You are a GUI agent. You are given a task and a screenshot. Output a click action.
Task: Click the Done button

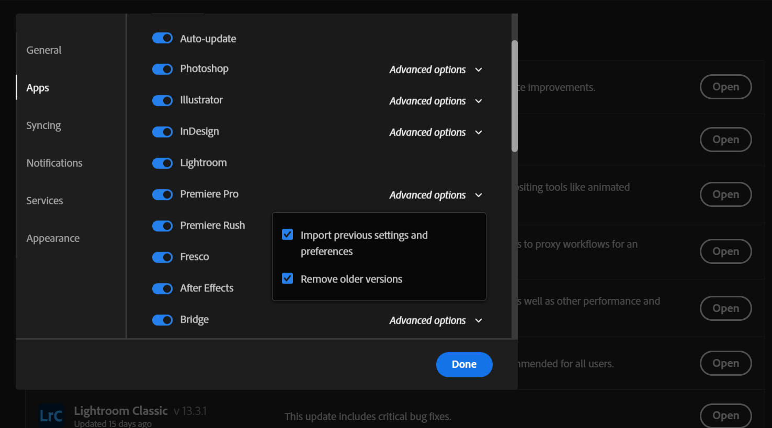(x=464, y=364)
